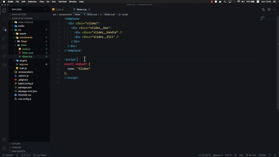
Task: Click the Explorer panel more actions ellipsis
Action: click(45, 10)
